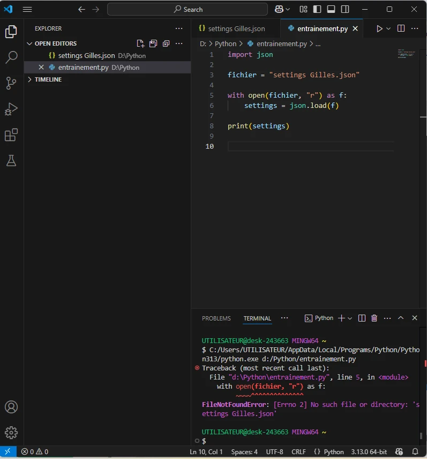Maximize the panel size with chevron up

tap(401, 318)
